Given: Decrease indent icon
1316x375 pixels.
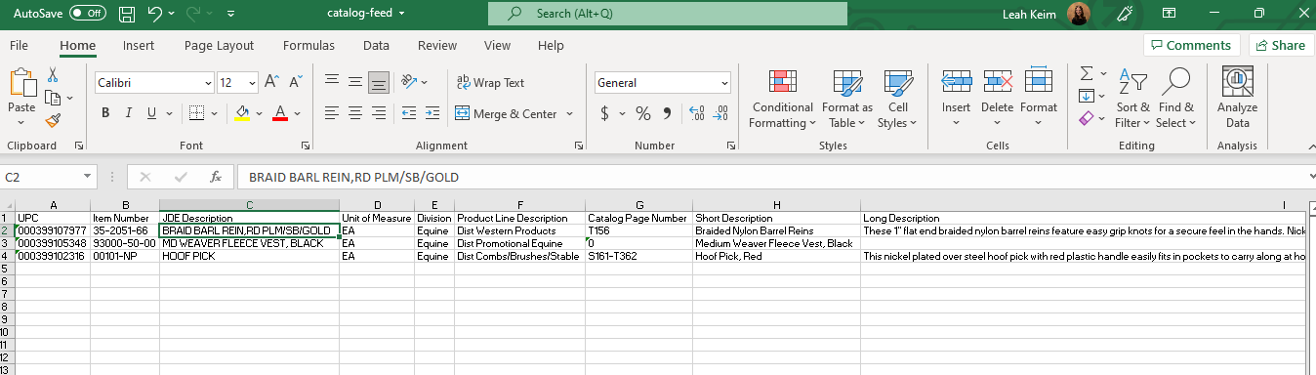Looking at the screenshot, I should point(409,113).
